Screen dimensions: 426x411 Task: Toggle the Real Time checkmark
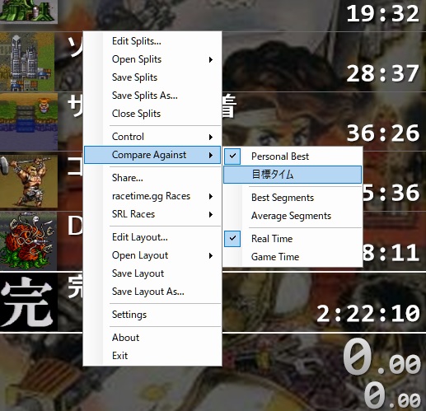point(232,239)
